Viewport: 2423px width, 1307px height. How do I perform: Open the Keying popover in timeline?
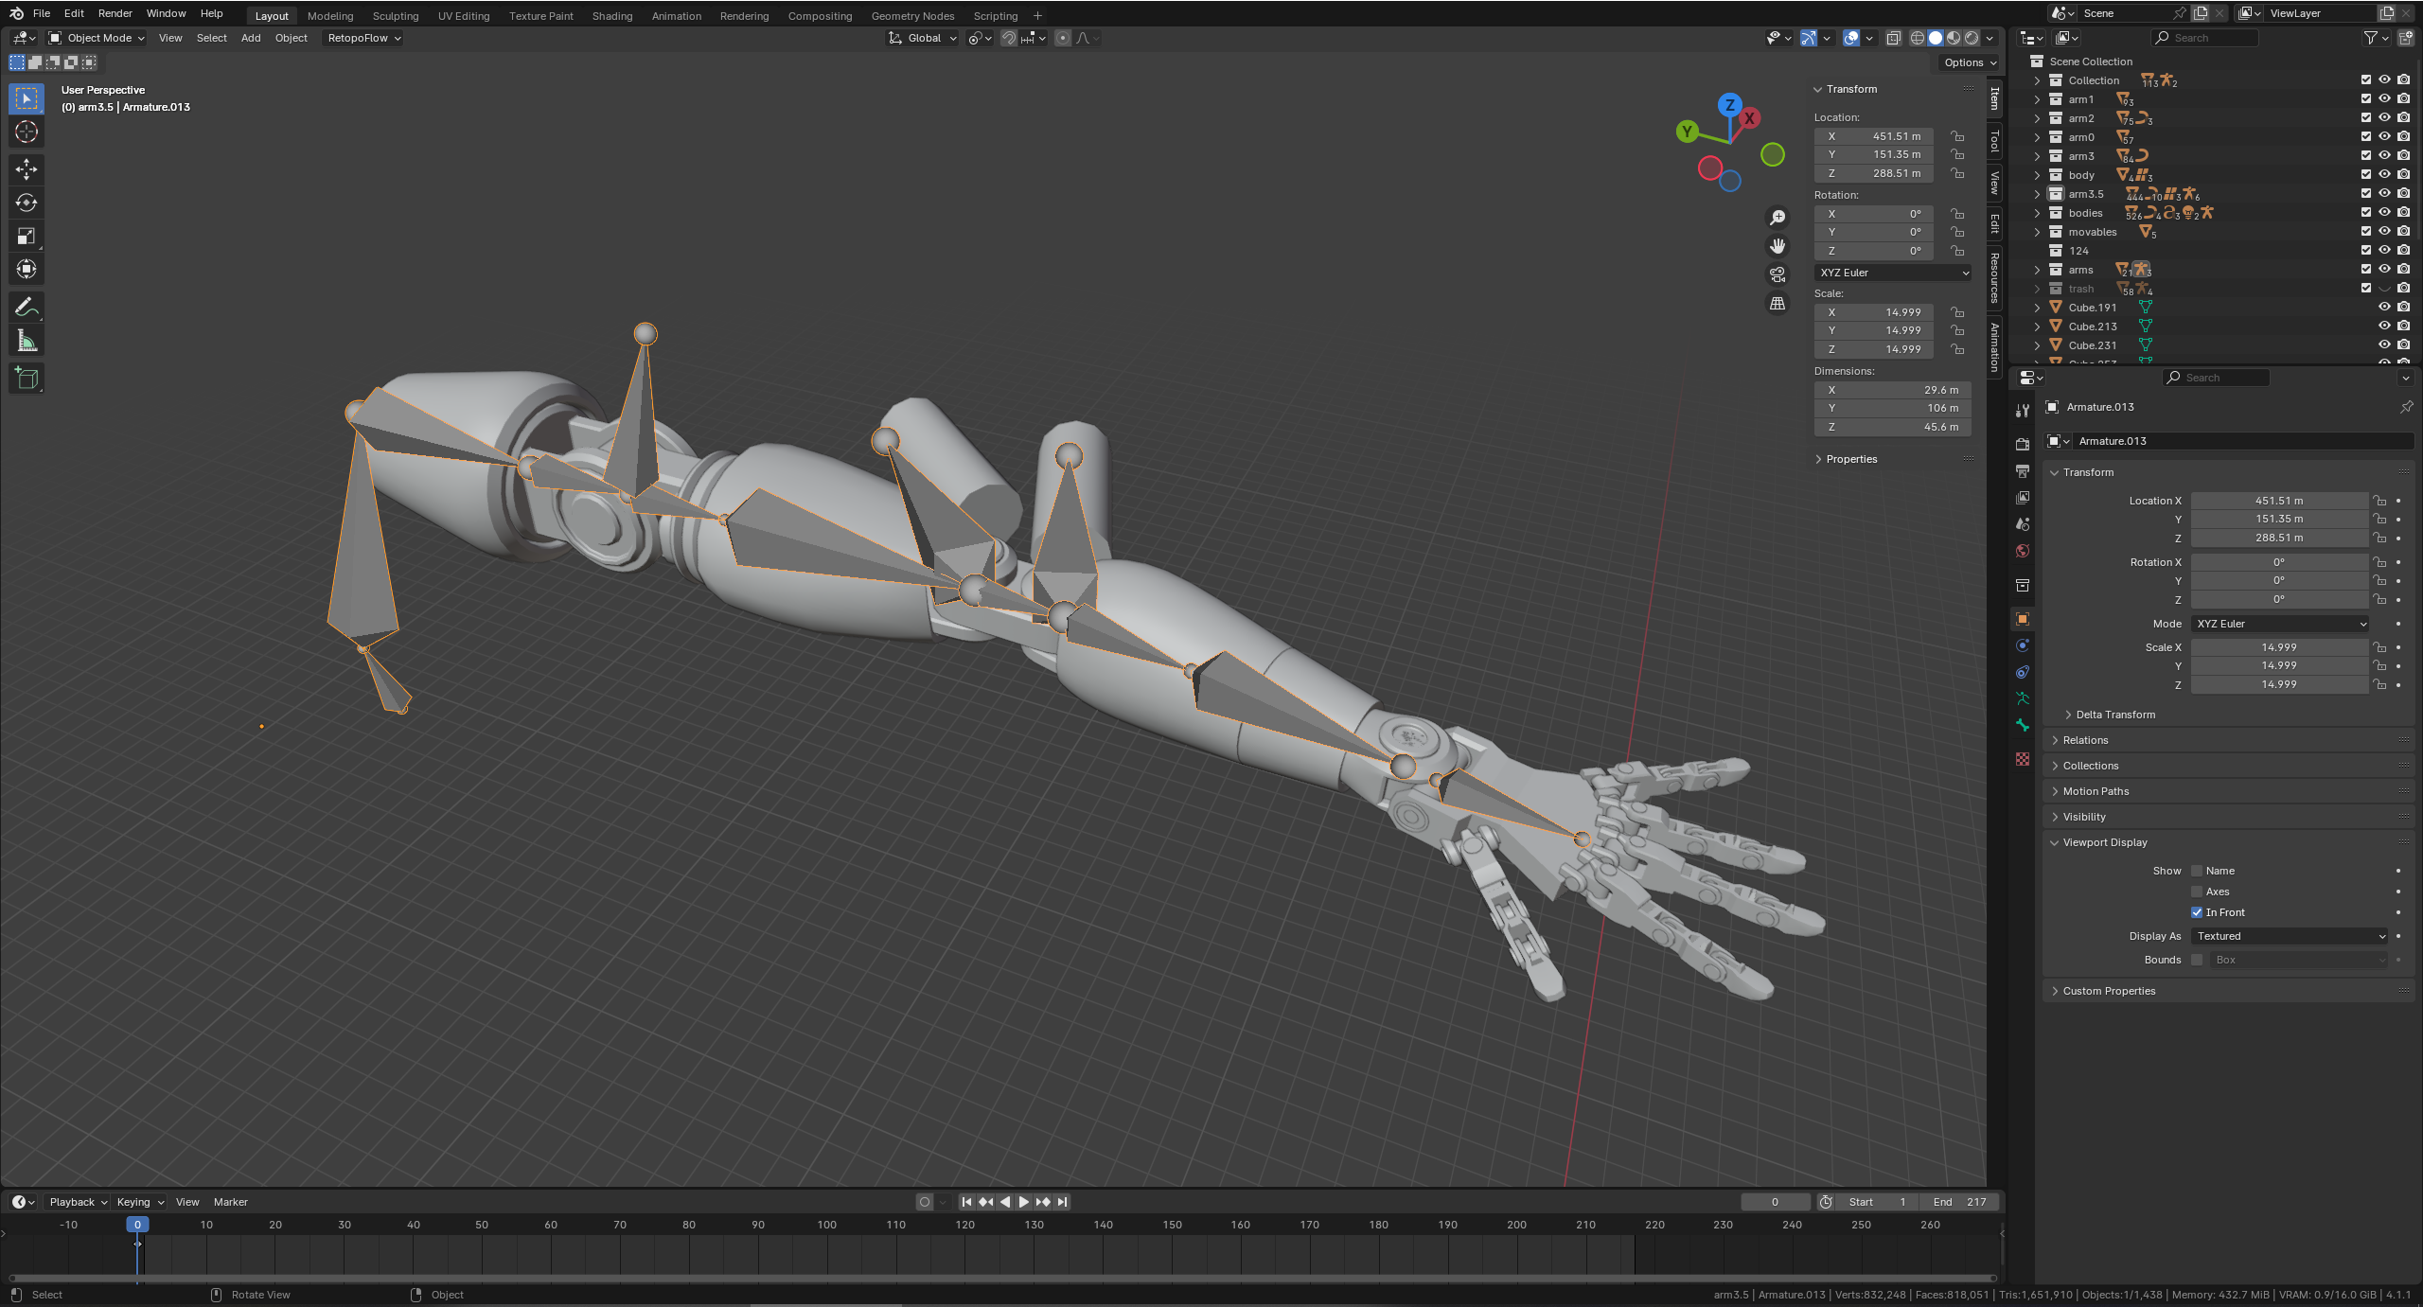(140, 1202)
